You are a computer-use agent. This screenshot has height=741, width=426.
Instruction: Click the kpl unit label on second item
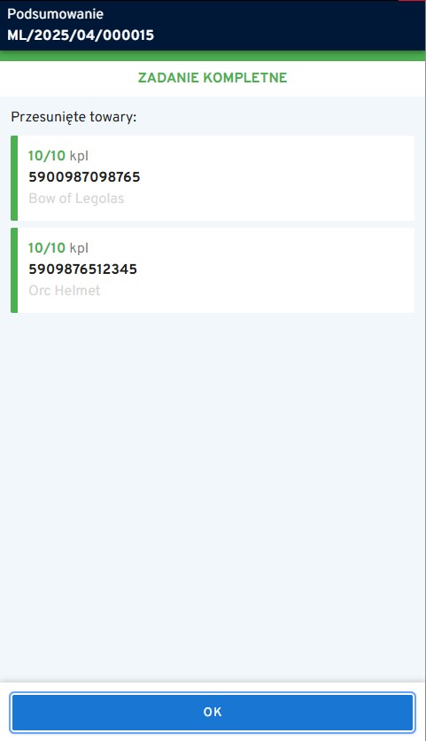(x=79, y=248)
